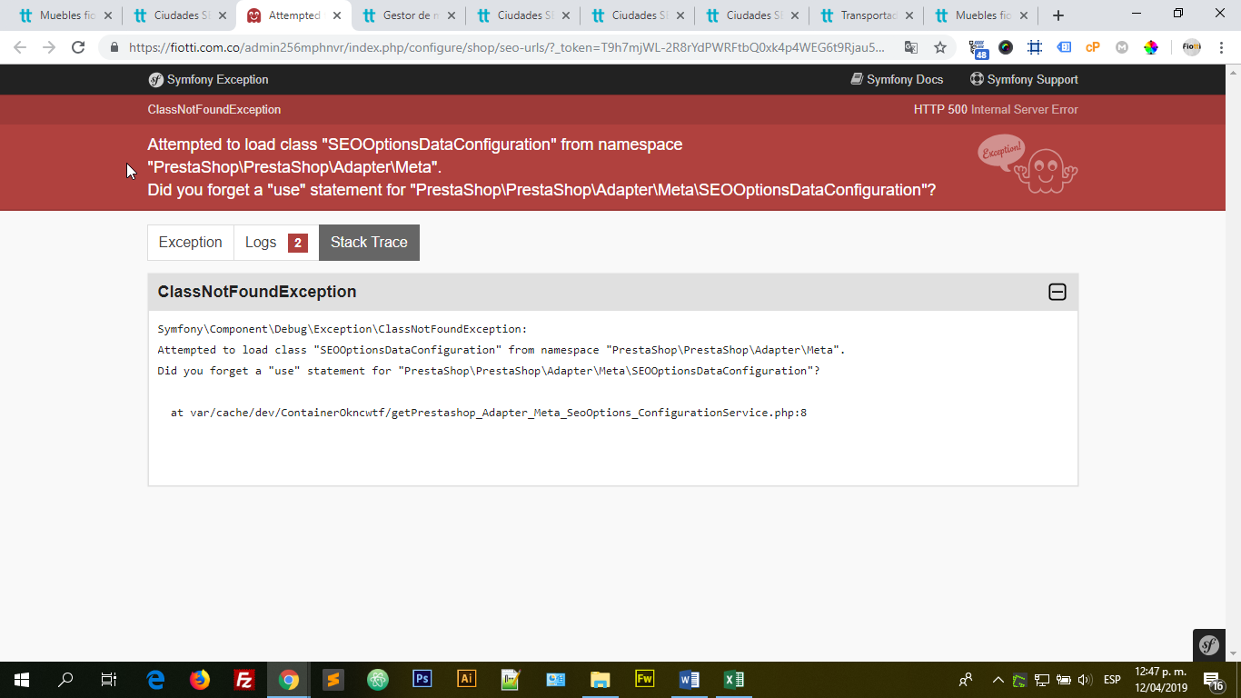Open the orange cP extension
The image size is (1241, 698).
1093,47
